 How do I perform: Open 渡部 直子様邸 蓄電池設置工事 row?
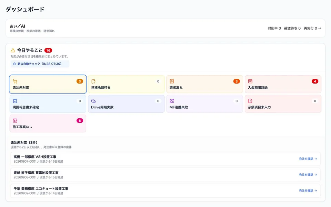(165, 175)
